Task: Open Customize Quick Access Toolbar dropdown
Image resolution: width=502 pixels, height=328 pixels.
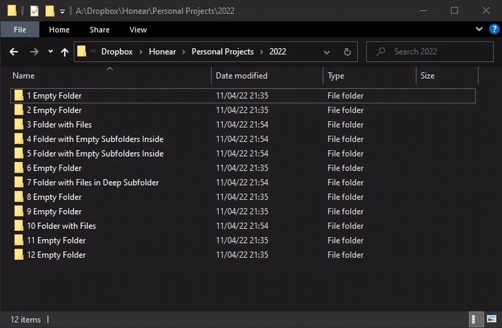Action: 62,11
